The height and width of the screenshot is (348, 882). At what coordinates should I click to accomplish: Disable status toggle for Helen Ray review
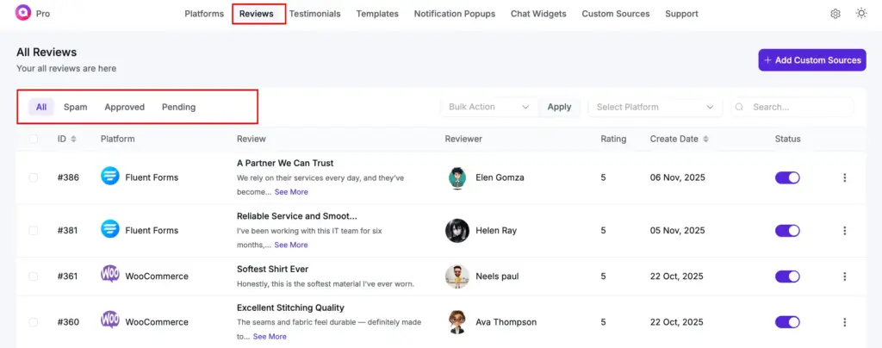(787, 231)
